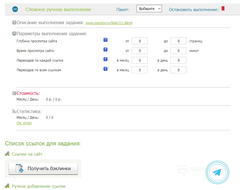240x190 pixels.
Task: Click the link icon beside Ссылки на сайт
Action: [x=7, y=154]
